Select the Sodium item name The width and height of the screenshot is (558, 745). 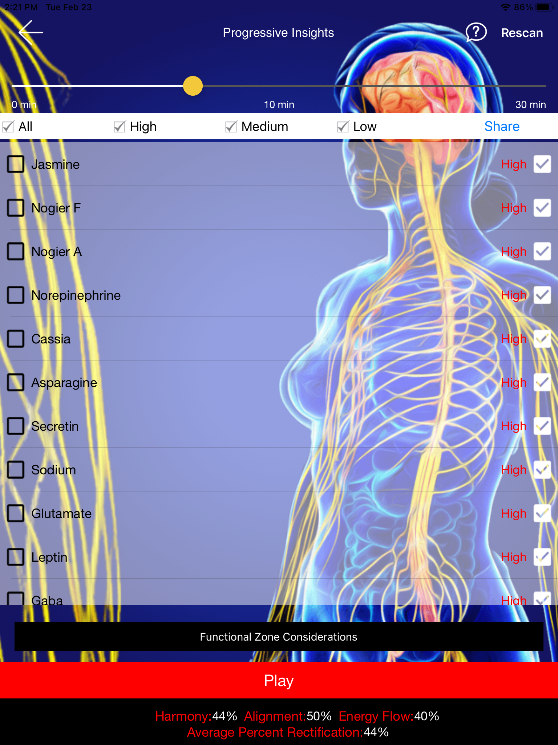(53, 470)
